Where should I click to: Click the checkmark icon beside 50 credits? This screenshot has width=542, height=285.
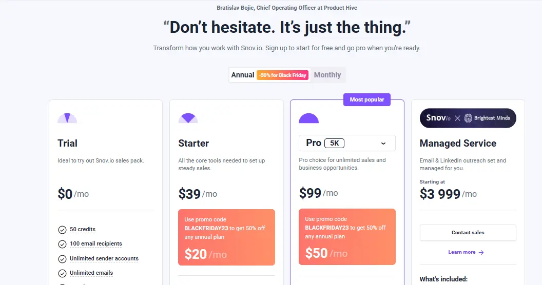point(63,230)
